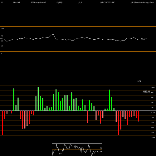Image resolution: width=156 pixels, height=156 pixels.
Task: Click the current RSI value 46.77
Action: (144, 39)
